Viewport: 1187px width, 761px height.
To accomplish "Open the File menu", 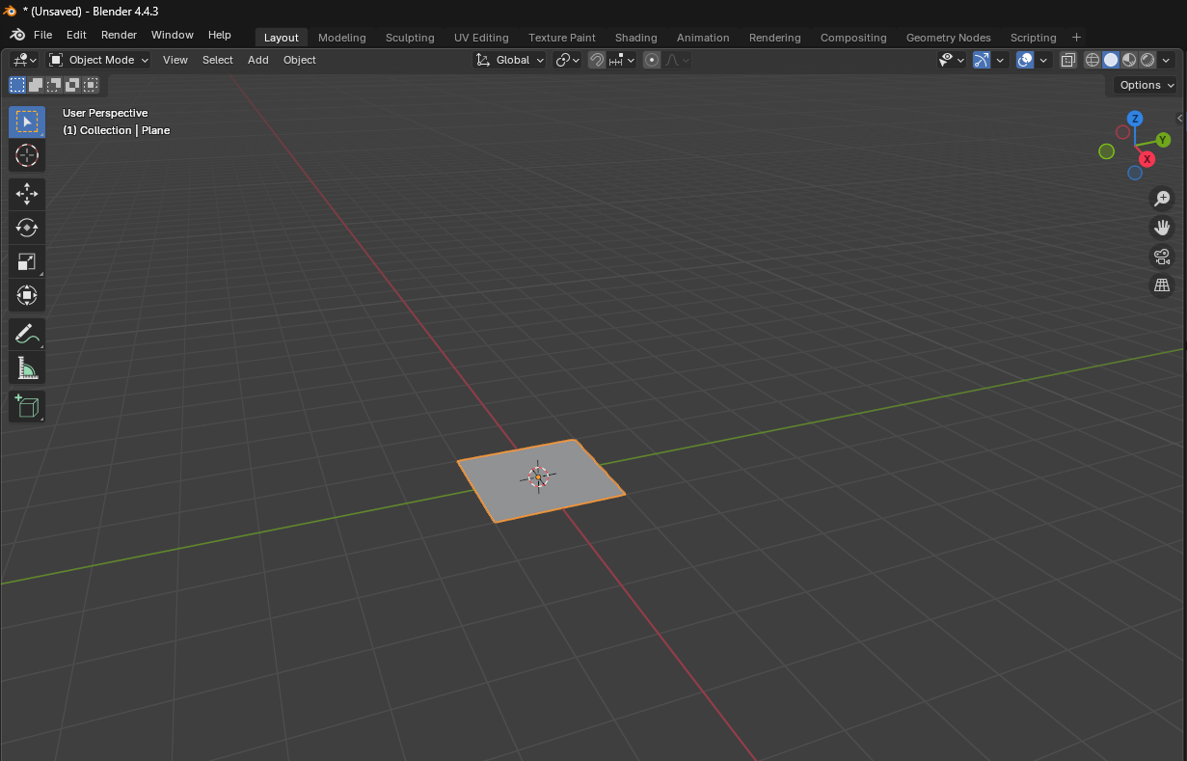I will tap(43, 35).
